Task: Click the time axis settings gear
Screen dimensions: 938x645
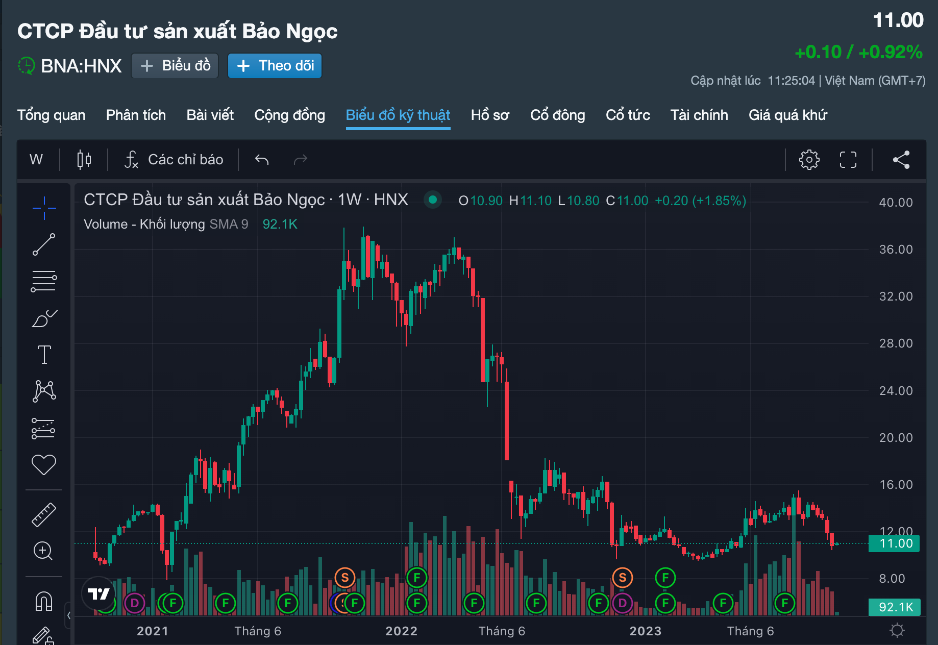Action: click(897, 631)
